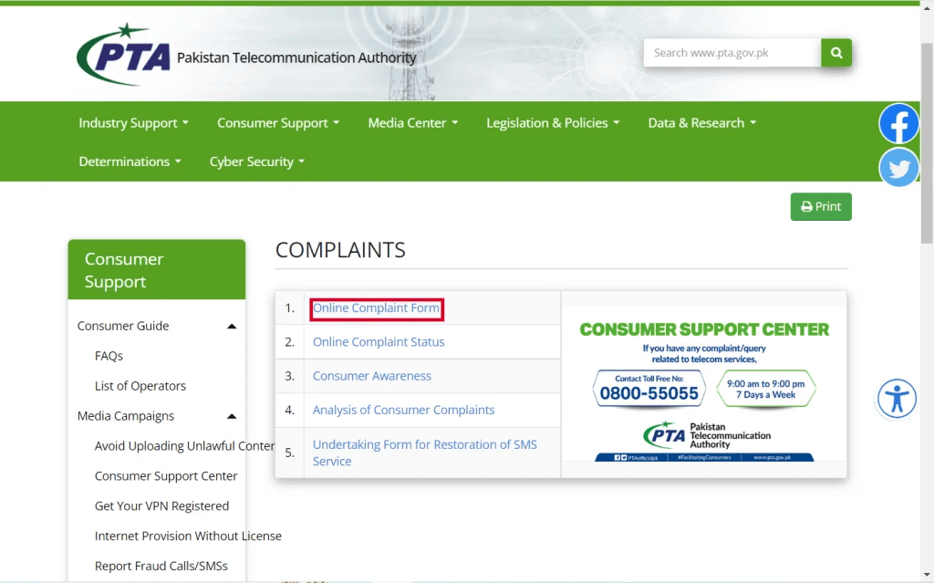Open the Twitter social icon
Screen dimensions: 934x583
coord(898,168)
